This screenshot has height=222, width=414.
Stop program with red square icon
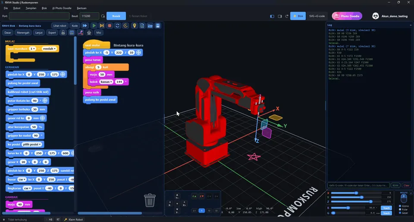(110, 26)
